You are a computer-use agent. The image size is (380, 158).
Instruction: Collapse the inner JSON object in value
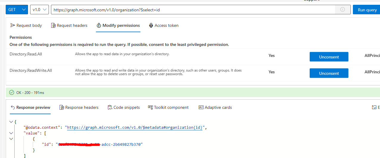tap(11, 139)
